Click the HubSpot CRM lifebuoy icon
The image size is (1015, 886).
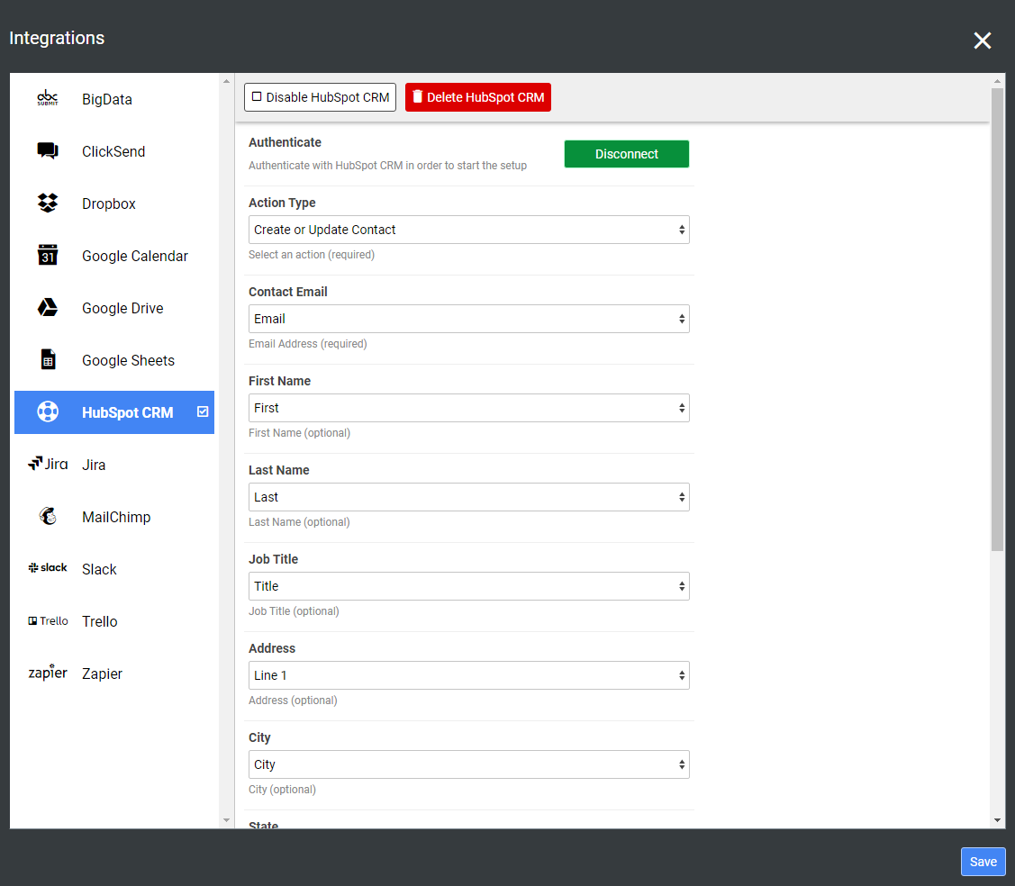47,411
